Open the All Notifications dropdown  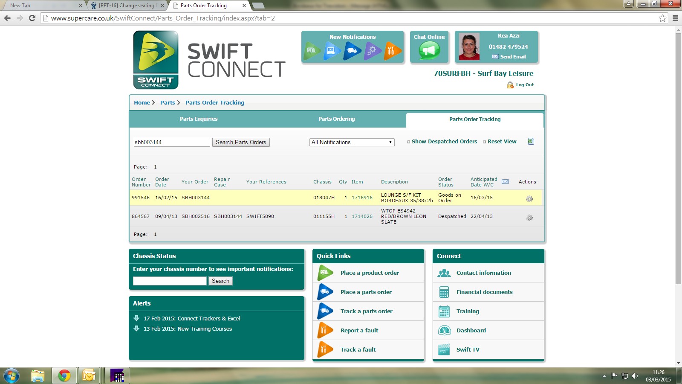[x=352, y=142]
